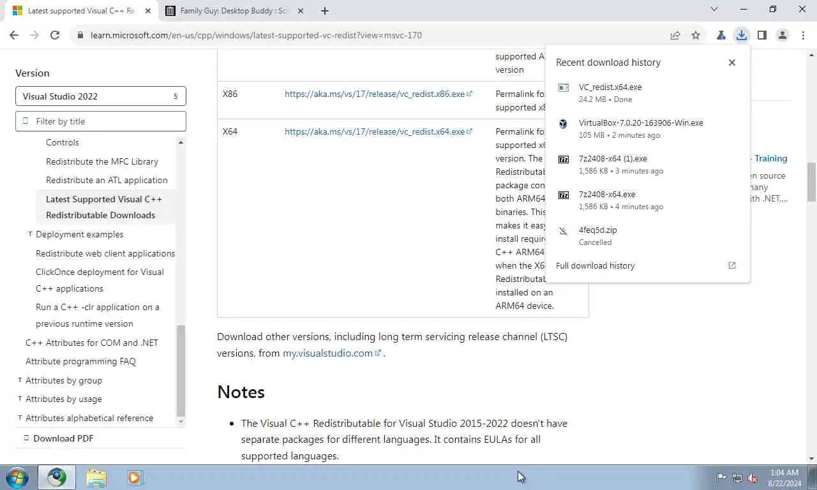The width and height of the screenshot is (817, 490).
Task: Open the profile avatar menu
Action: pos(782,35)
